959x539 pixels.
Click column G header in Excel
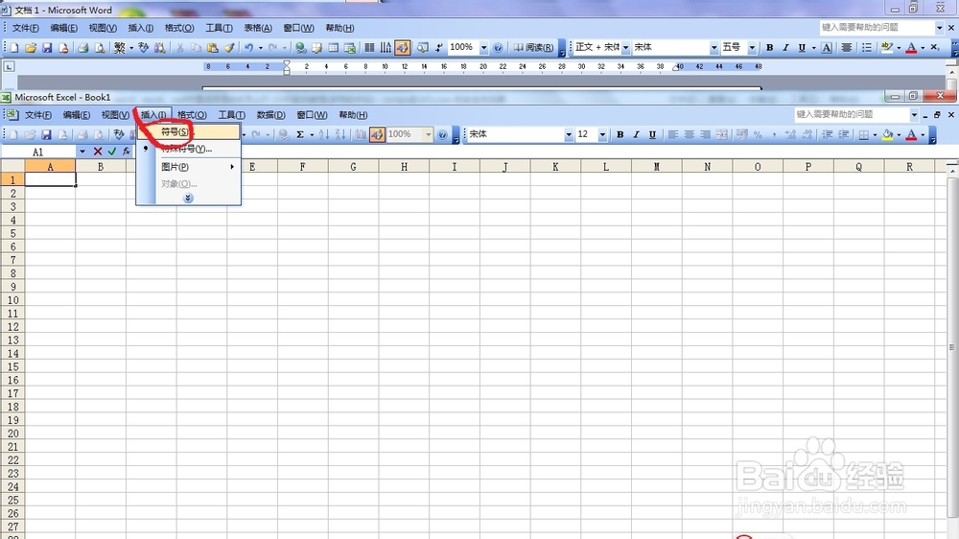tap(354, 167)
